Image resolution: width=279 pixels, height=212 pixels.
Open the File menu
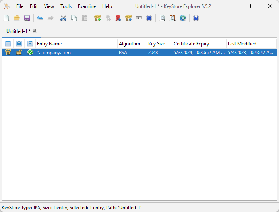[20, 6]
